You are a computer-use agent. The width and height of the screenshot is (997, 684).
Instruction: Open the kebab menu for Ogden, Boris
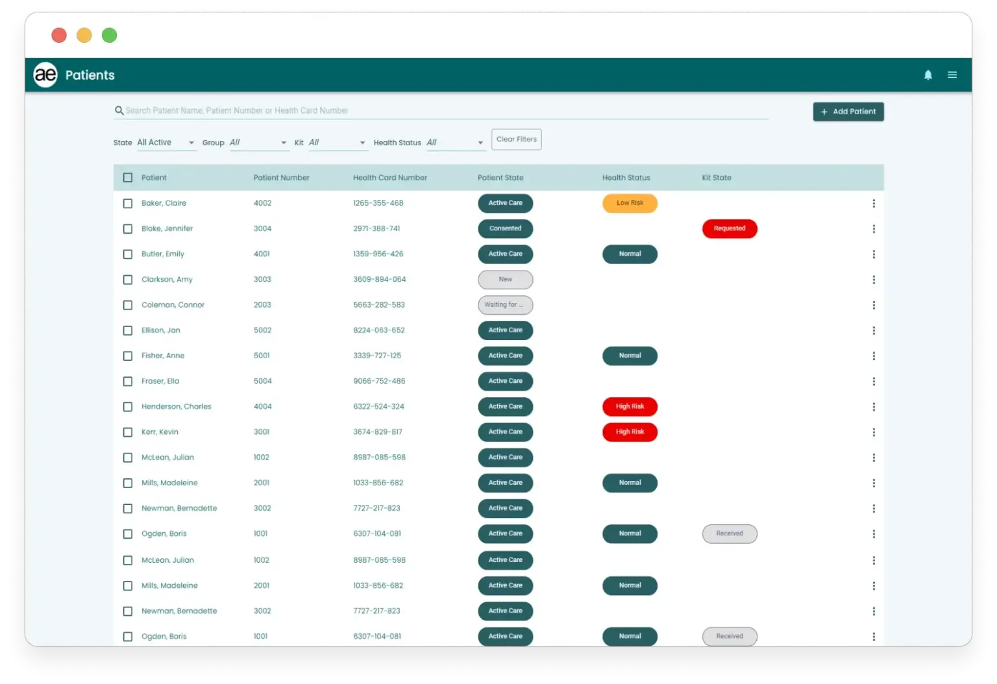874,533
